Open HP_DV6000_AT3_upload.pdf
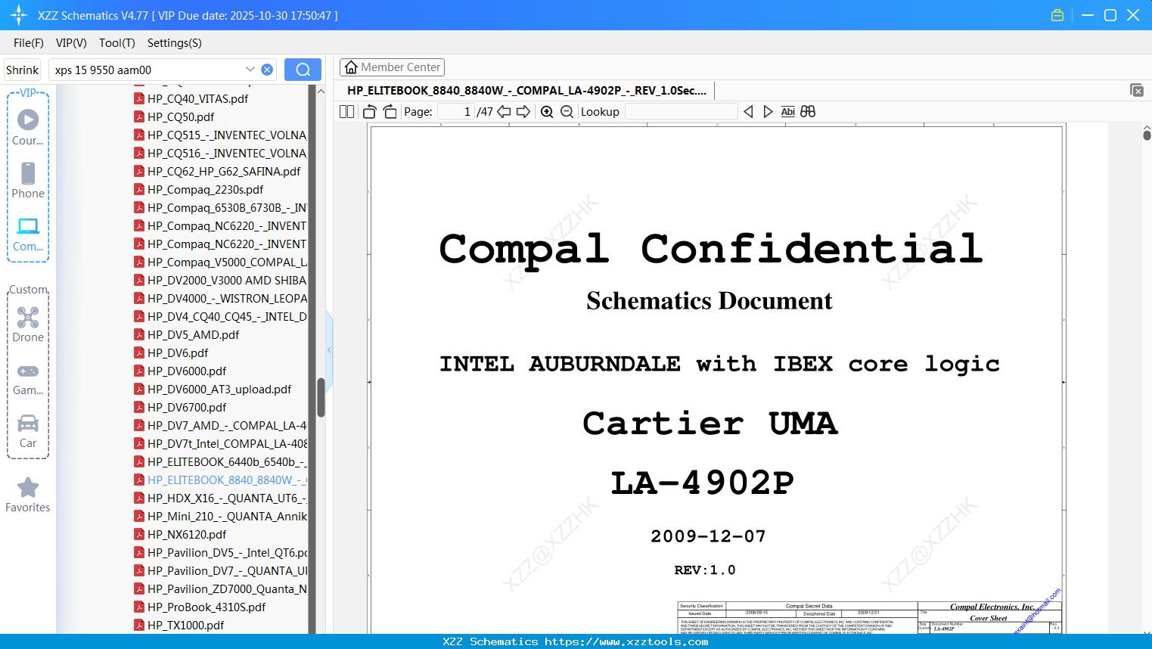 tap(219, 389)
